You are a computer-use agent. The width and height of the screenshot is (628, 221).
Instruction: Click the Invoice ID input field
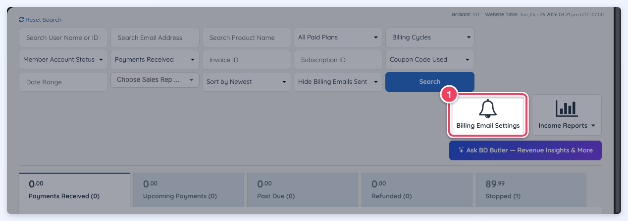click(247, 60)
